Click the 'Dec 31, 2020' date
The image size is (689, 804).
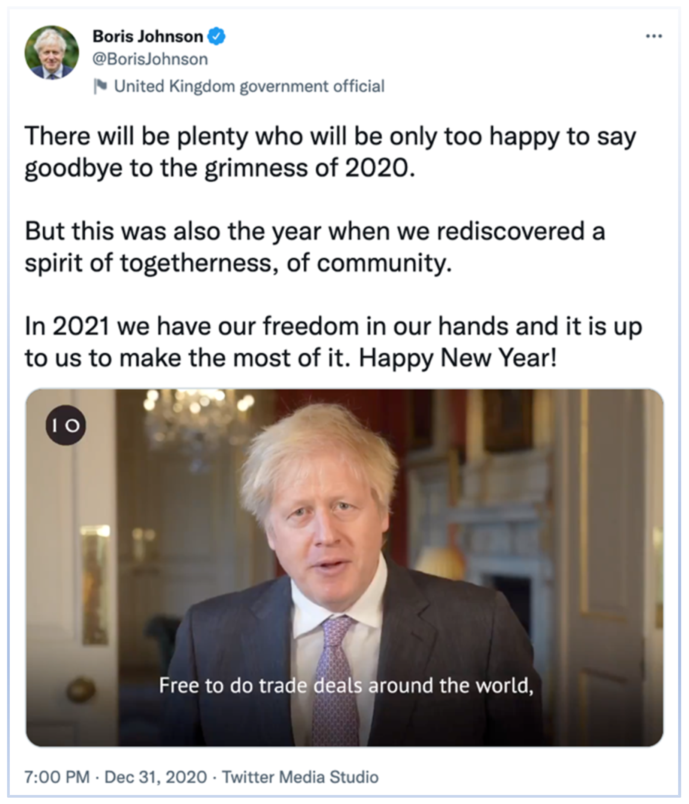156,777
